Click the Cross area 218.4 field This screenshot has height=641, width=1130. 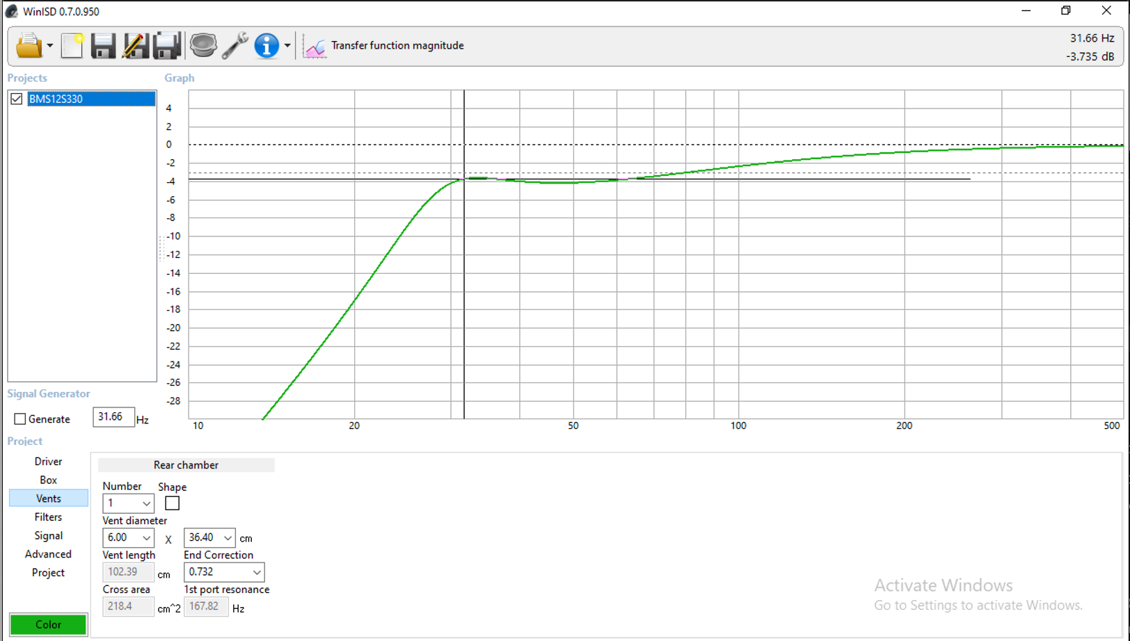tap(128, 606)
